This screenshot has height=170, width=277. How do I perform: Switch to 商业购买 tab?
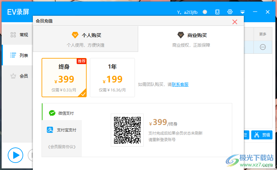tap(191, 39)
